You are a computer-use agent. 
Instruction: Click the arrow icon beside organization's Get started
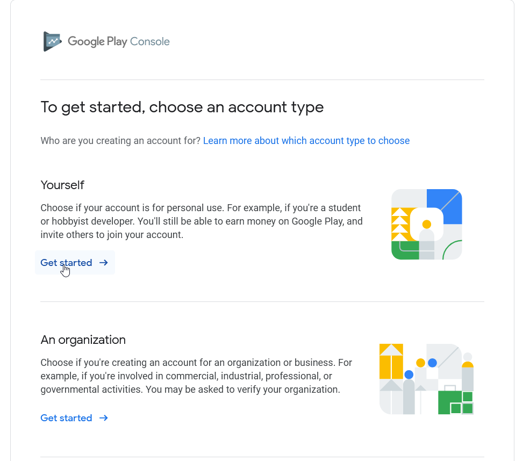[x=104, y=418]
